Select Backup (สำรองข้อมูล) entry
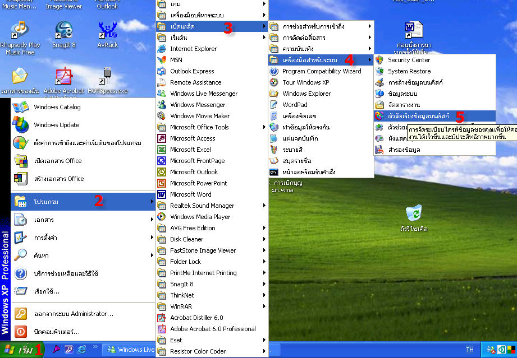 pyautogui.click(x=435, y=150)
